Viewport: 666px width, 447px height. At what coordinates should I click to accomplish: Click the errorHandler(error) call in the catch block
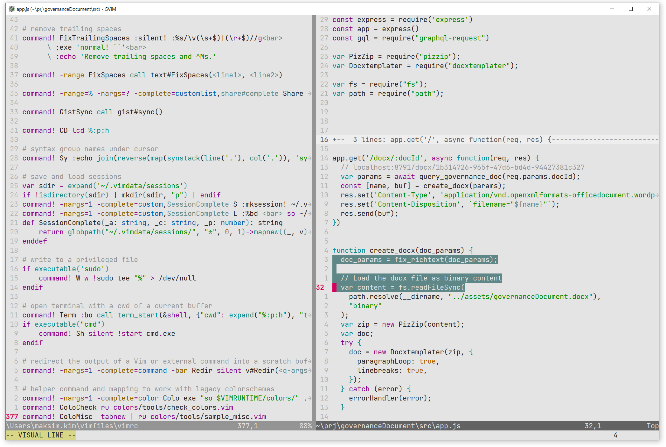[390, 398]
